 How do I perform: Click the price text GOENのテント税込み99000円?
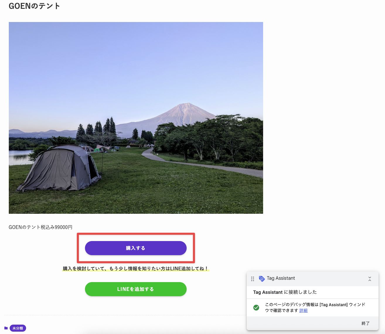pos(40,227)
